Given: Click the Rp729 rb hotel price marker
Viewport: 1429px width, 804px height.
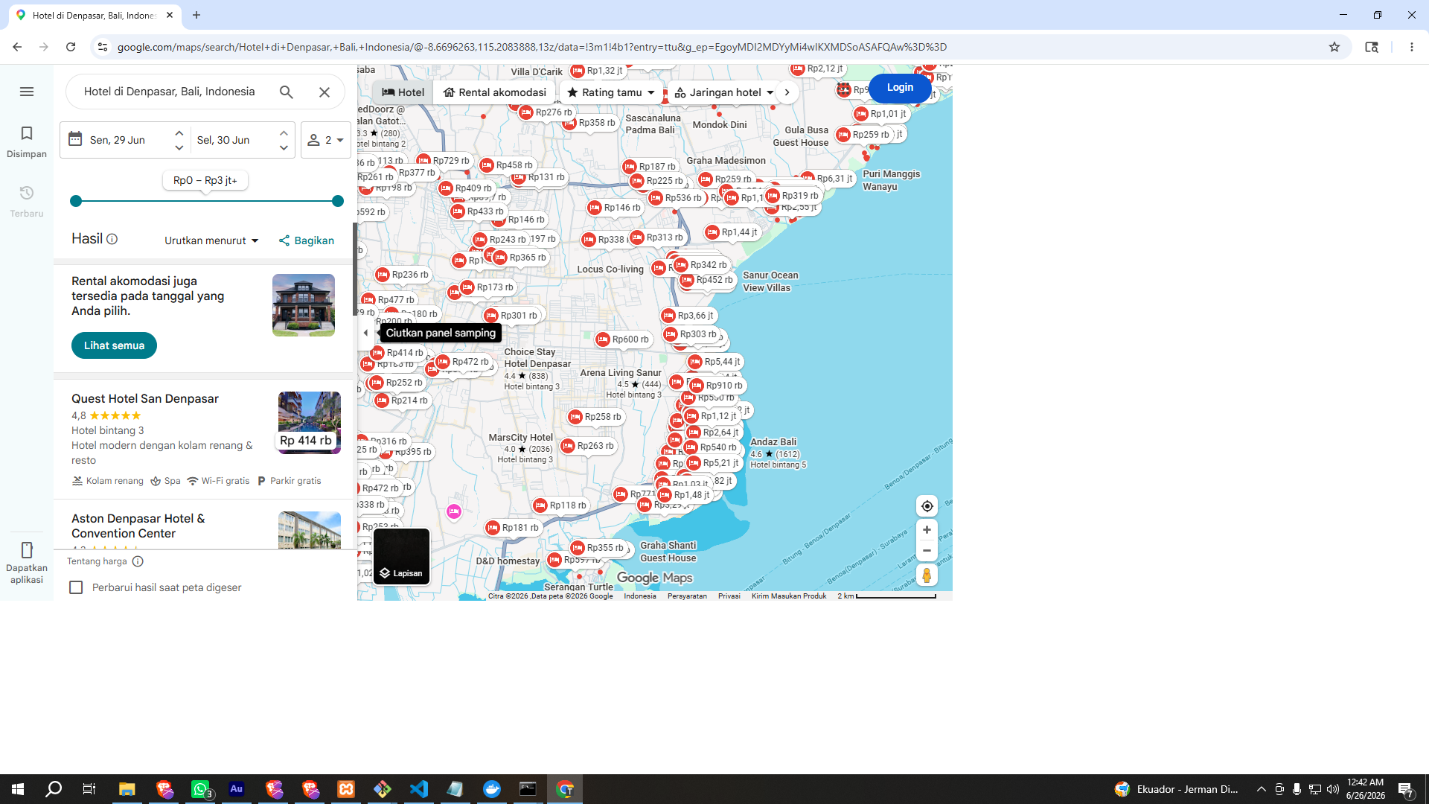Looking at the screenshot, I should (444, 161).
